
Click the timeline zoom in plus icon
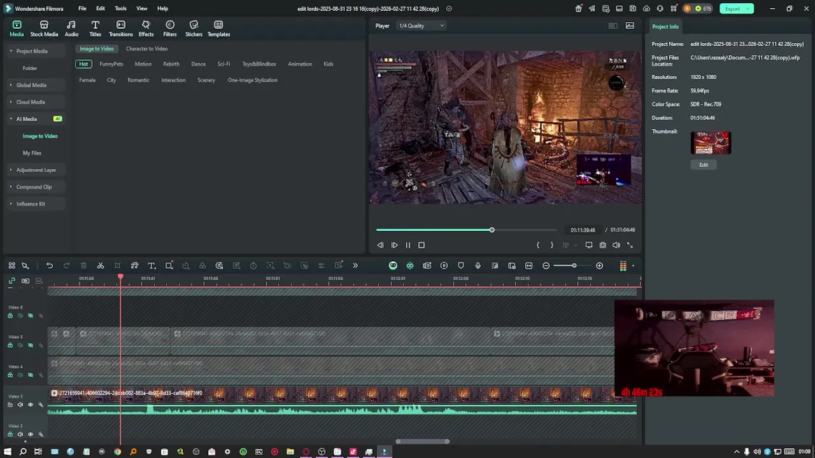tap(599, 265)
